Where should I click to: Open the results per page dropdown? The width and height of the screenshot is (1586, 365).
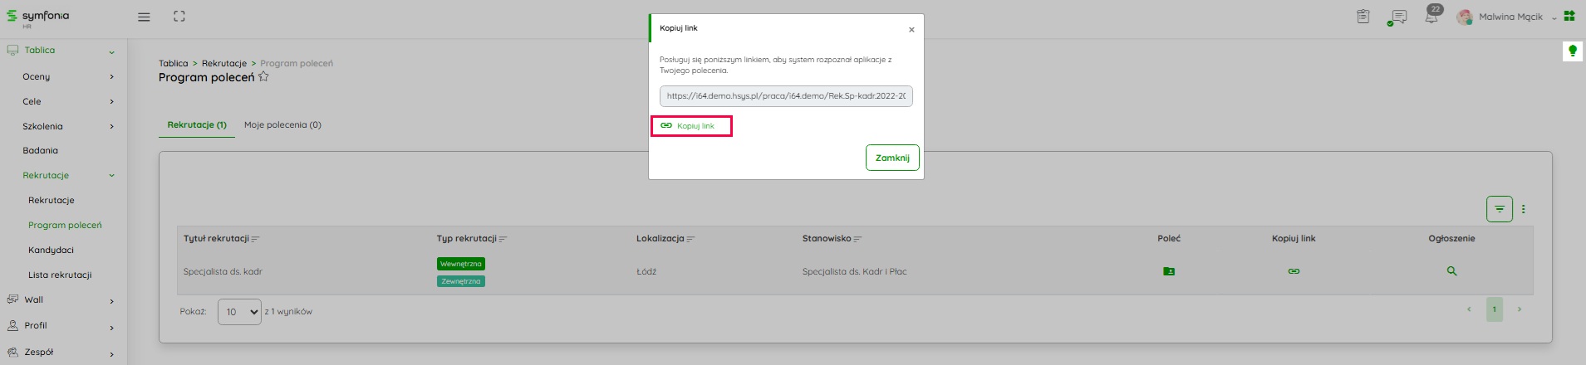(x=239, y=312)
